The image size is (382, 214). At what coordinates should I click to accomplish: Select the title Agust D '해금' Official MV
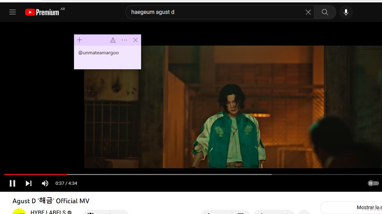tap(51, 201)
